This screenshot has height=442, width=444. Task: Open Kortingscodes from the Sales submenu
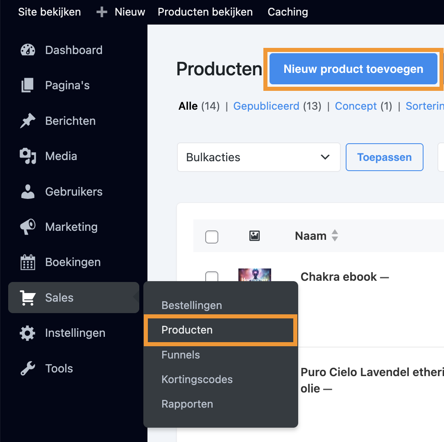(197, 379)
